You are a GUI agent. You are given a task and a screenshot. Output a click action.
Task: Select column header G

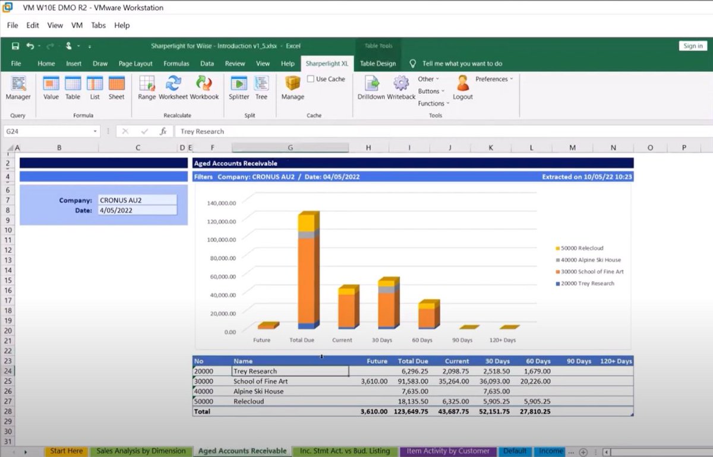coord(290,147)
